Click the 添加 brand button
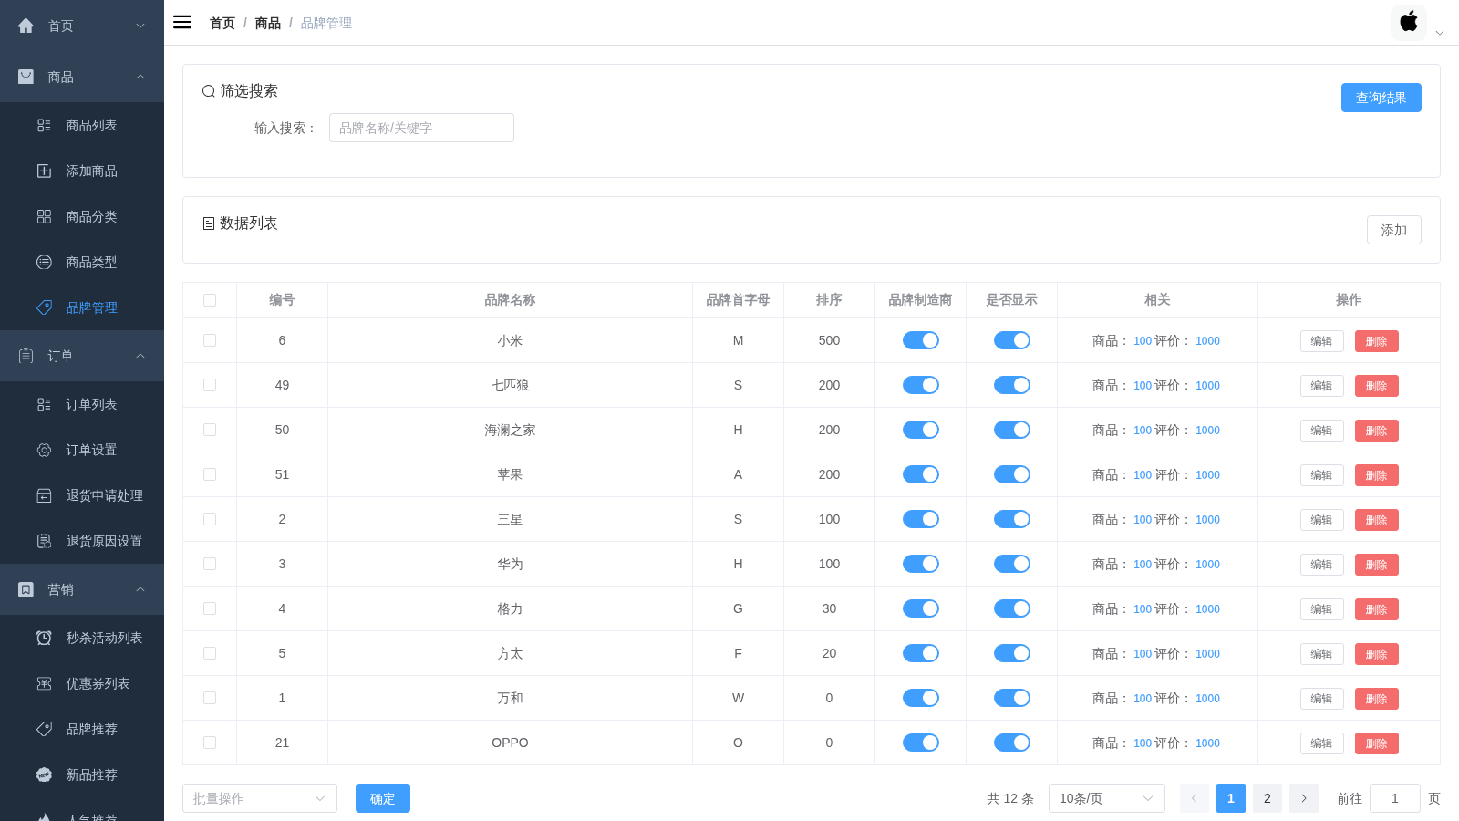 (x=1394, y=230)
